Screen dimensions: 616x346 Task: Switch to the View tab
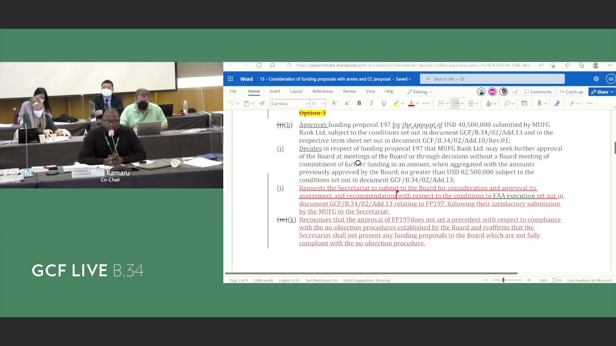click(x=370, y=91)
